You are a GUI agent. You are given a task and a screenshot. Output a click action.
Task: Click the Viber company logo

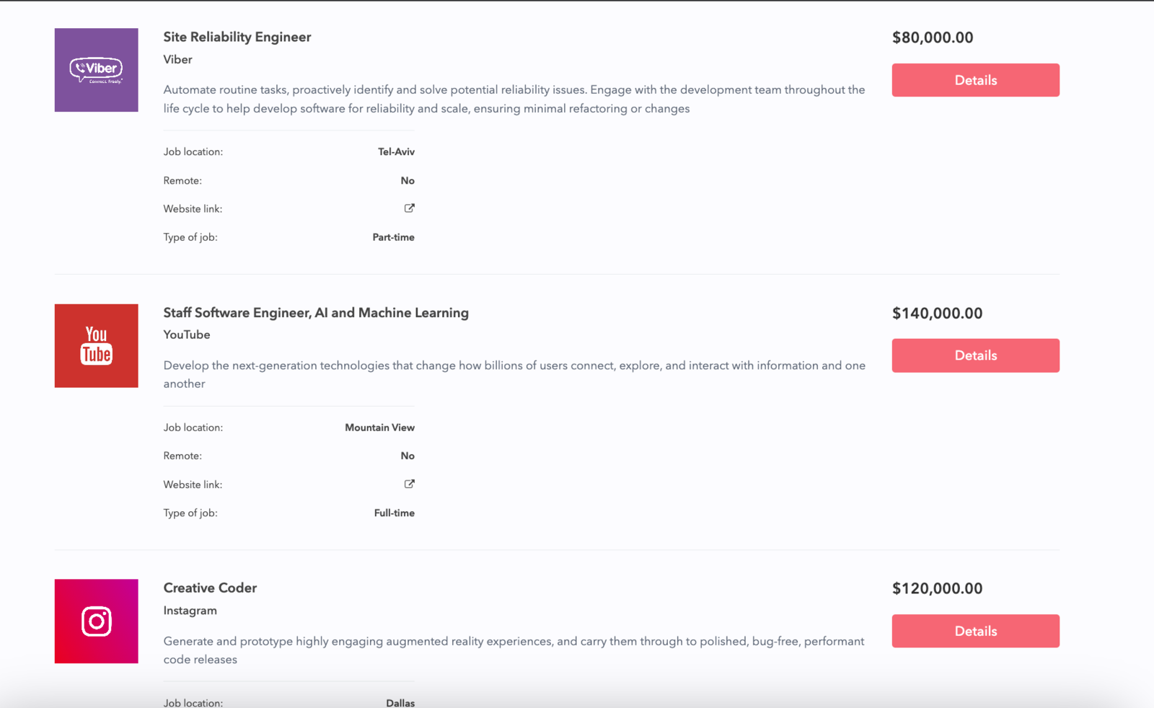tap(96, 70)
